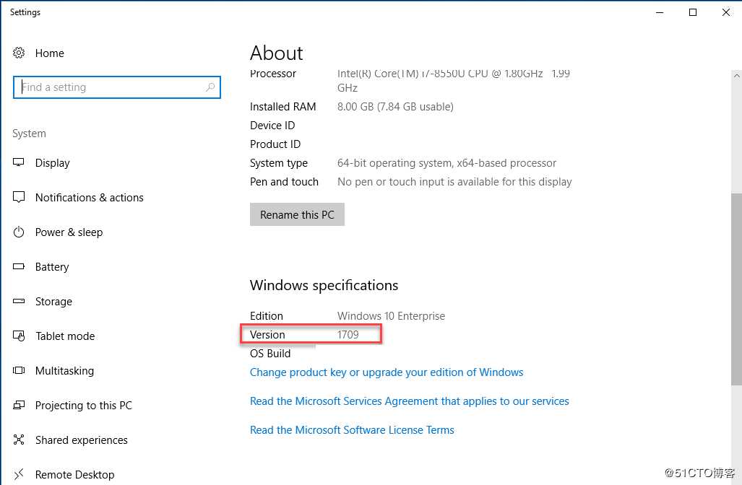Click the Shared experiences icon

tap(19, 440)
